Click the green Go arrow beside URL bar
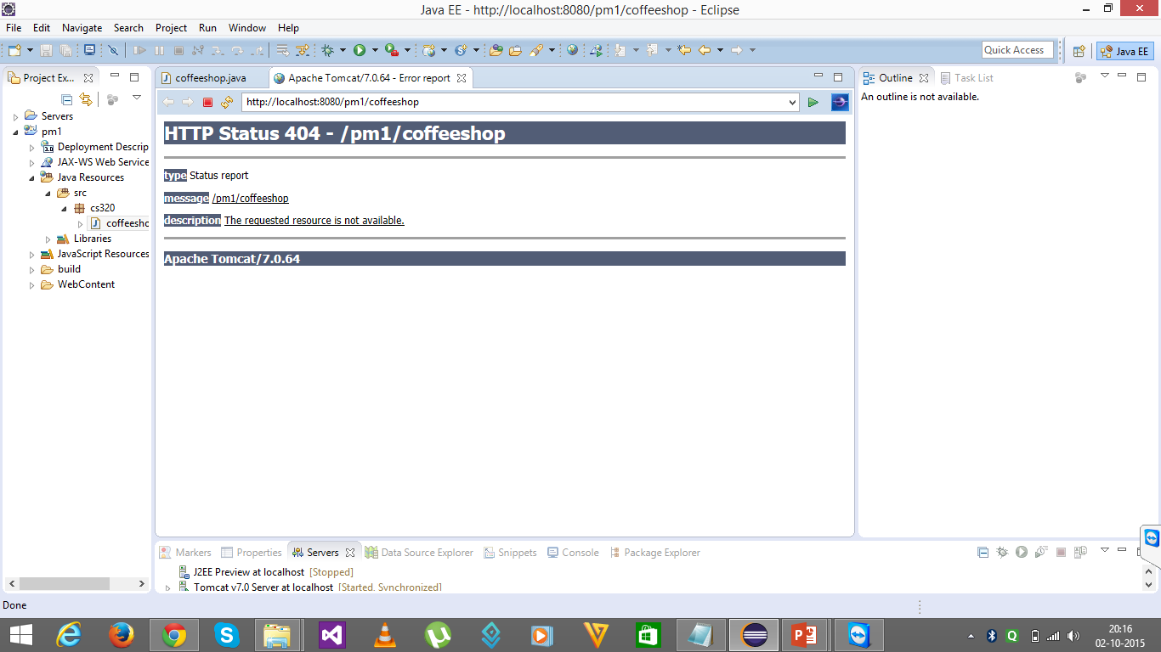The height and width of the screenshot is (652, 1161). (x=813, y=103)
